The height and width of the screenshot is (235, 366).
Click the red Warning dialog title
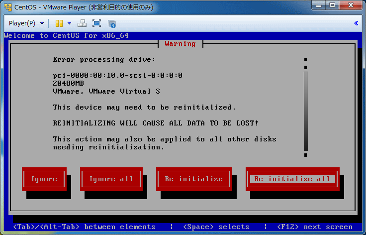point(180,44)
